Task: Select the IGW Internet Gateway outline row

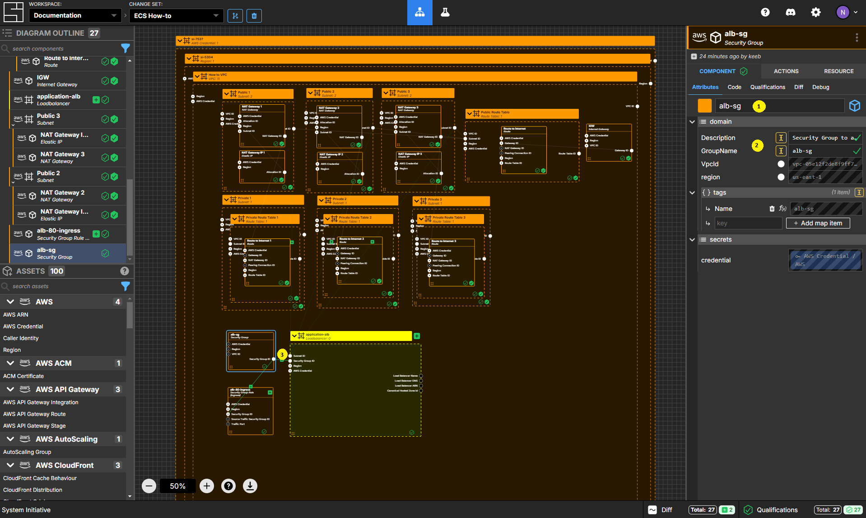Action: (x=68, y=81)
